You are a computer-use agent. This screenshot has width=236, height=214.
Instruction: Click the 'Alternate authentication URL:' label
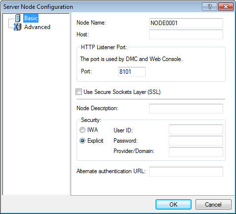tap(111, 171)
